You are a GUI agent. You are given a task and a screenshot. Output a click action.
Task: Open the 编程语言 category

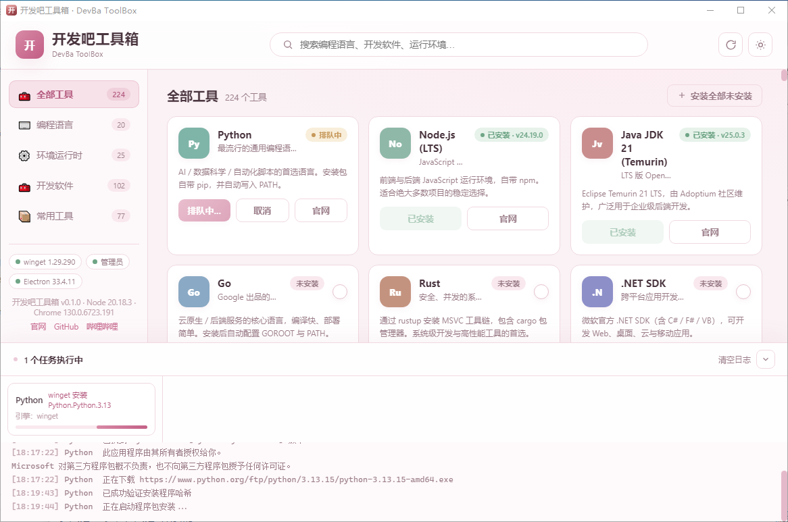pyautogui.click(x=74, y=125)
